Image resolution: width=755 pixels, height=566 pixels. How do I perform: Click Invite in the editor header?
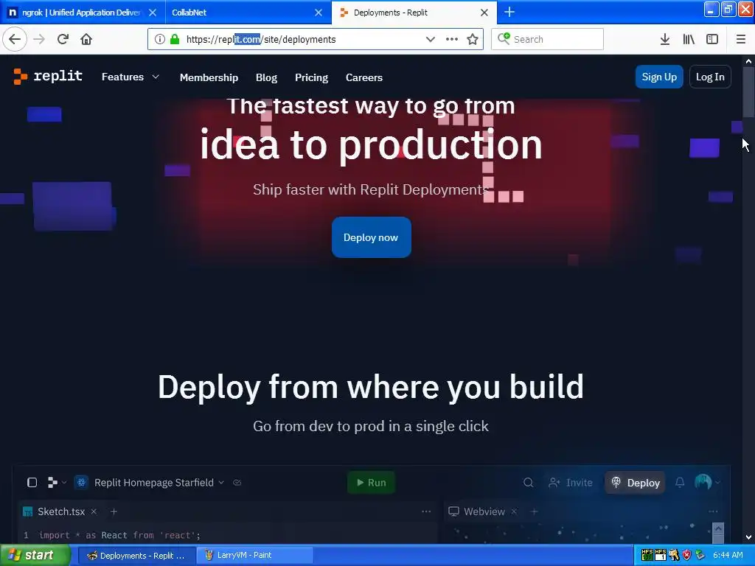(x=571, y=482)
